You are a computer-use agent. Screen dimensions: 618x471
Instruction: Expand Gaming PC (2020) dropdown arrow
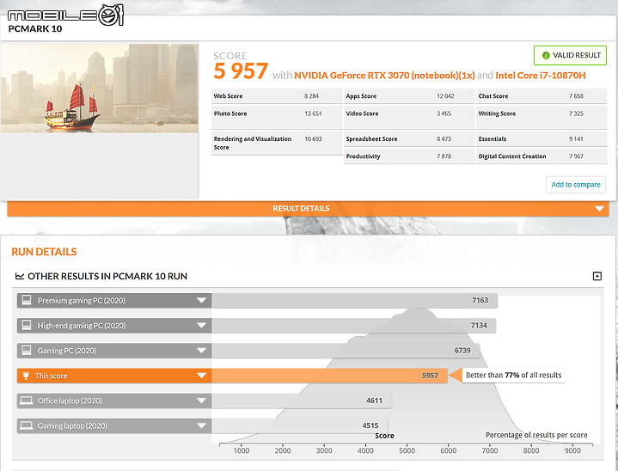(x=201, y=351)
